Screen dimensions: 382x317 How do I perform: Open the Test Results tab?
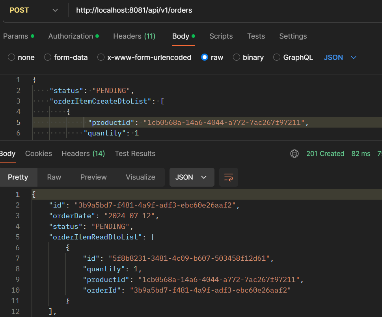coord(135,154)
